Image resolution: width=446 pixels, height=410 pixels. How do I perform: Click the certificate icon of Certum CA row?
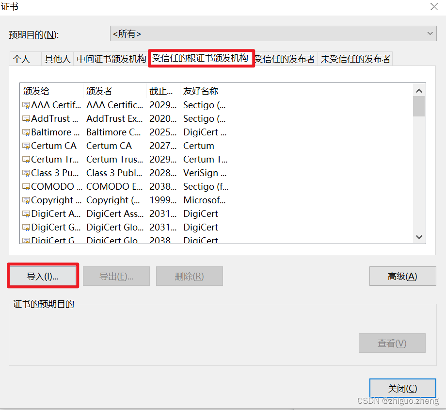click(26, 146)
